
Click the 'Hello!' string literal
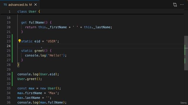click(56, 55)
